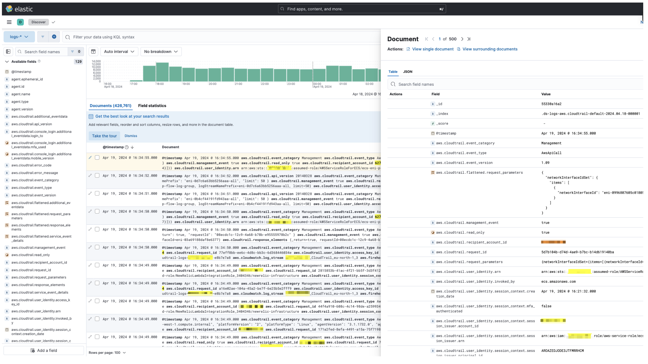Screen dimensions: 648x364
Task: Switch to JSON document view
Action: (x=408, y=72)
